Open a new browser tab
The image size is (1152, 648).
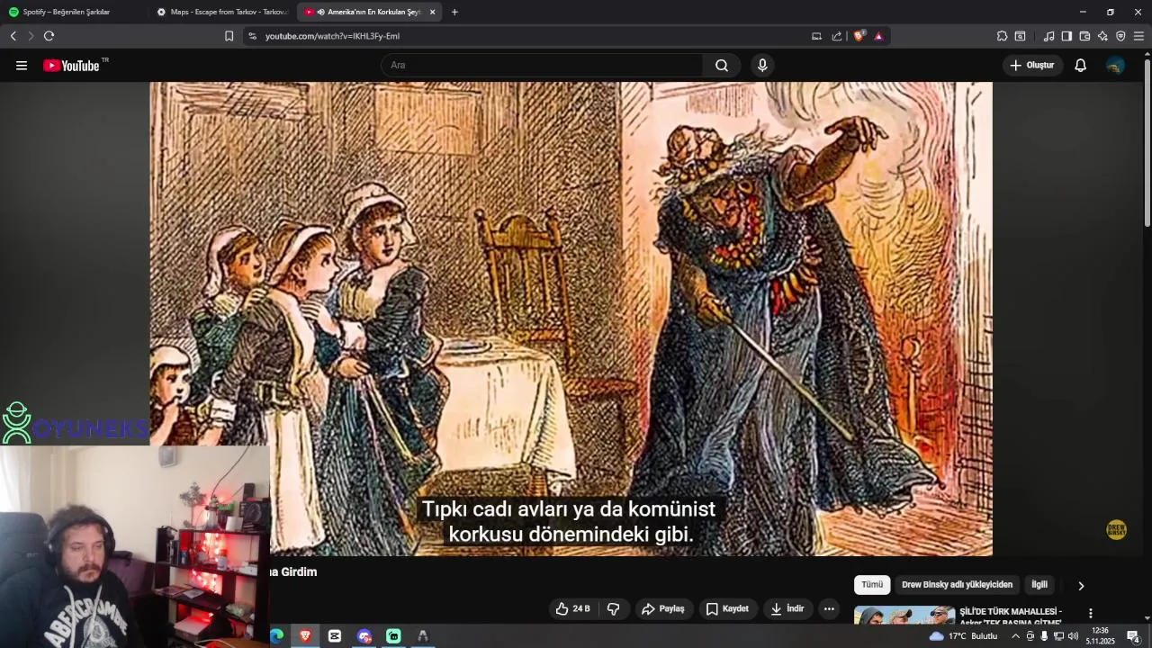pos(454,13)
